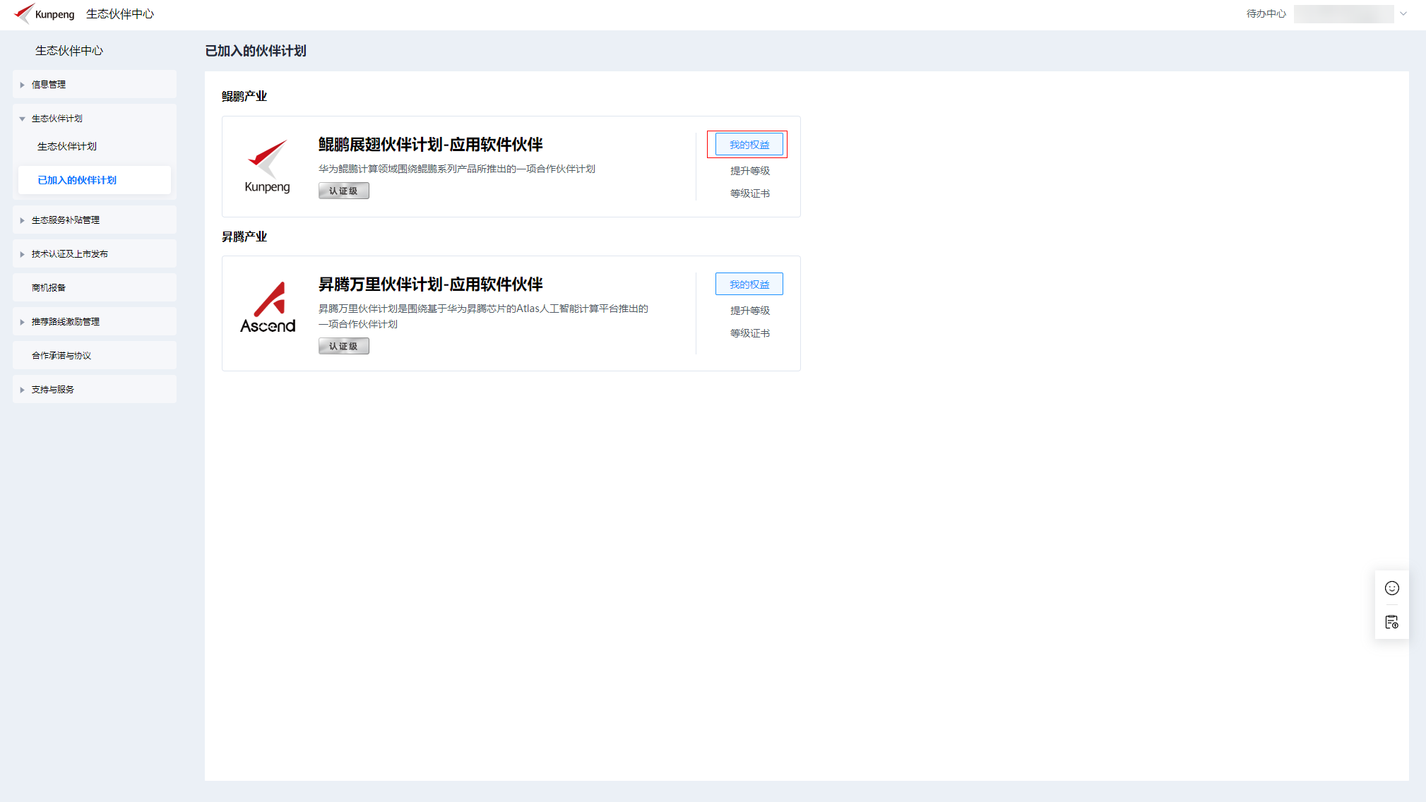The width and height of the screenshot is (1426, 802).
Task: Expand the 推荐路线激励管理 menu arrow
Action: click(x=23, y=322)
